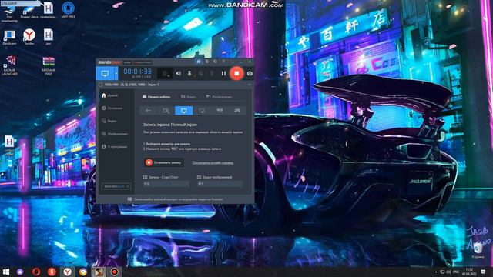Click the large screen mode button beside timer
The height and width of the screenshot is (277, 493).
click(x=105, y=74)
